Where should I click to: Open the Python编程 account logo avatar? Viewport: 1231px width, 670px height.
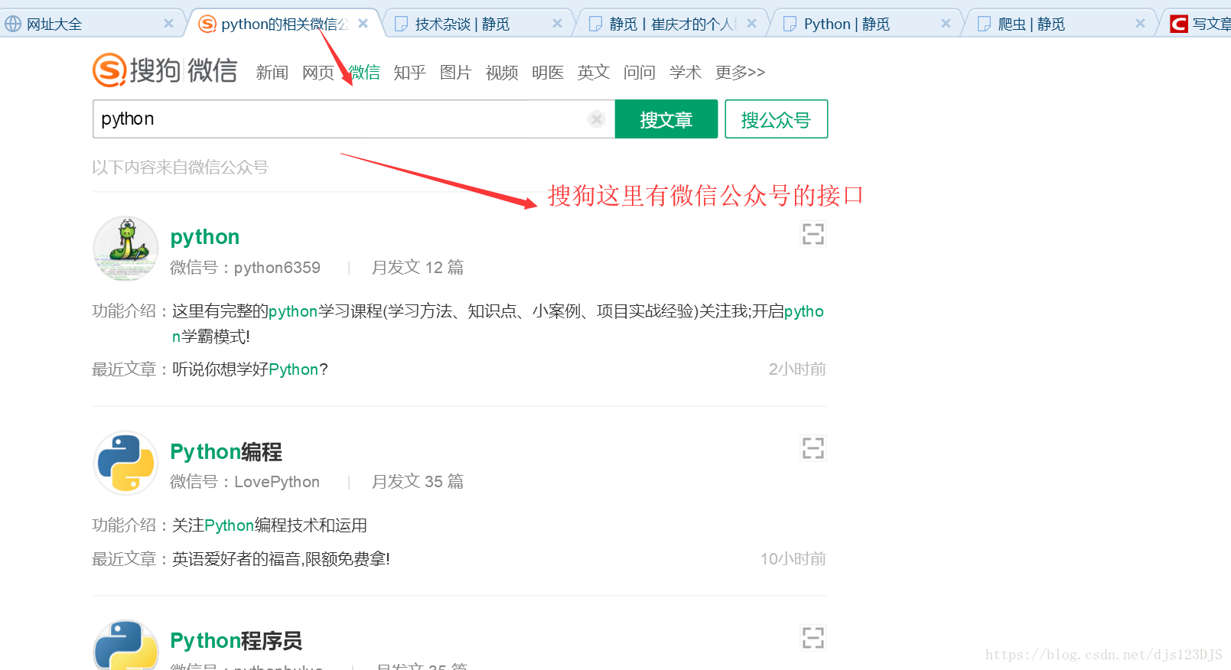pos(125,463)
